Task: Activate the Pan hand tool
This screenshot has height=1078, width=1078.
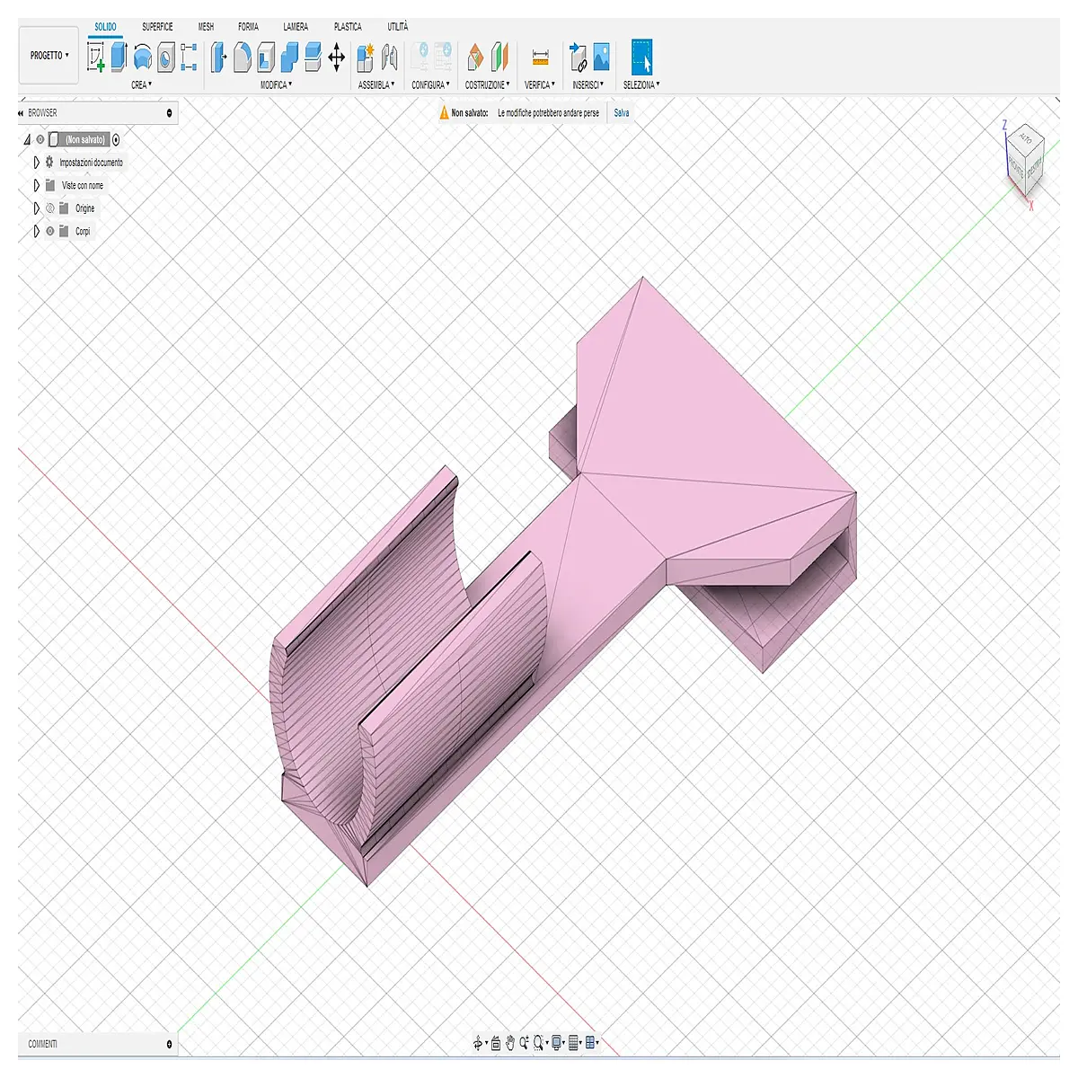Action: (x=510, y=1043)
